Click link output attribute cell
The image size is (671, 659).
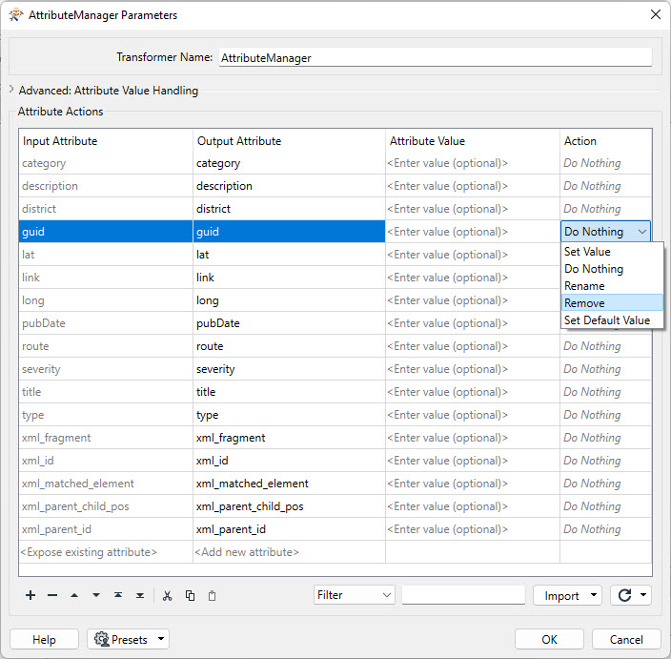click(x=289, y=278)
